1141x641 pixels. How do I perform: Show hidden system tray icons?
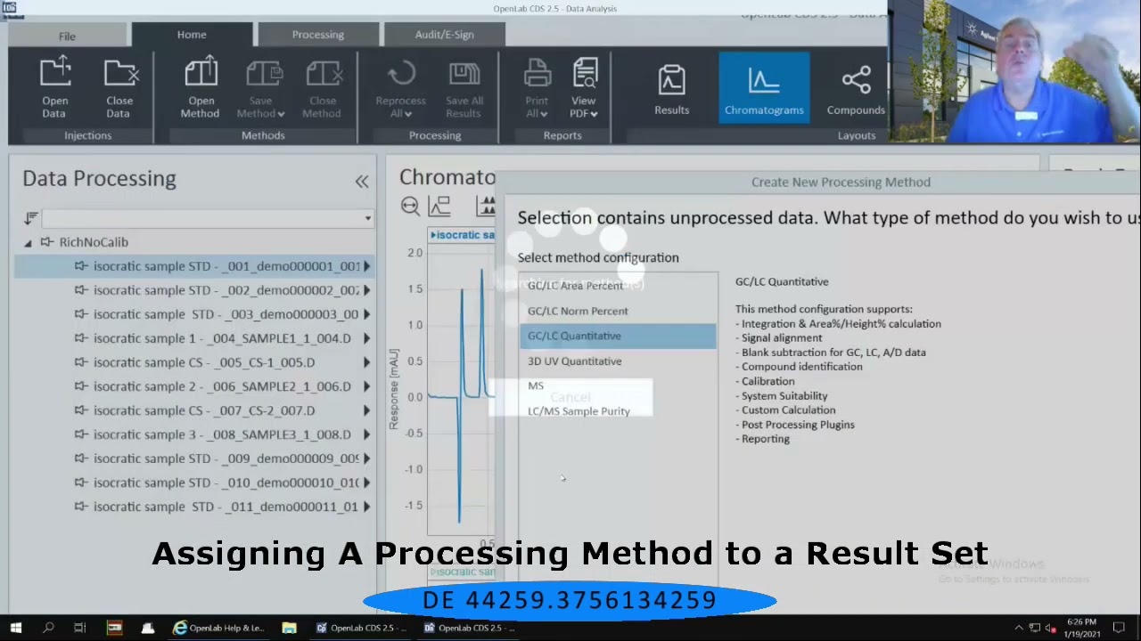[1019, 628]
